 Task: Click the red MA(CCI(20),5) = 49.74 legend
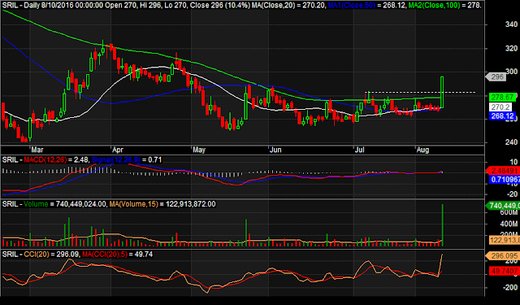117,255
